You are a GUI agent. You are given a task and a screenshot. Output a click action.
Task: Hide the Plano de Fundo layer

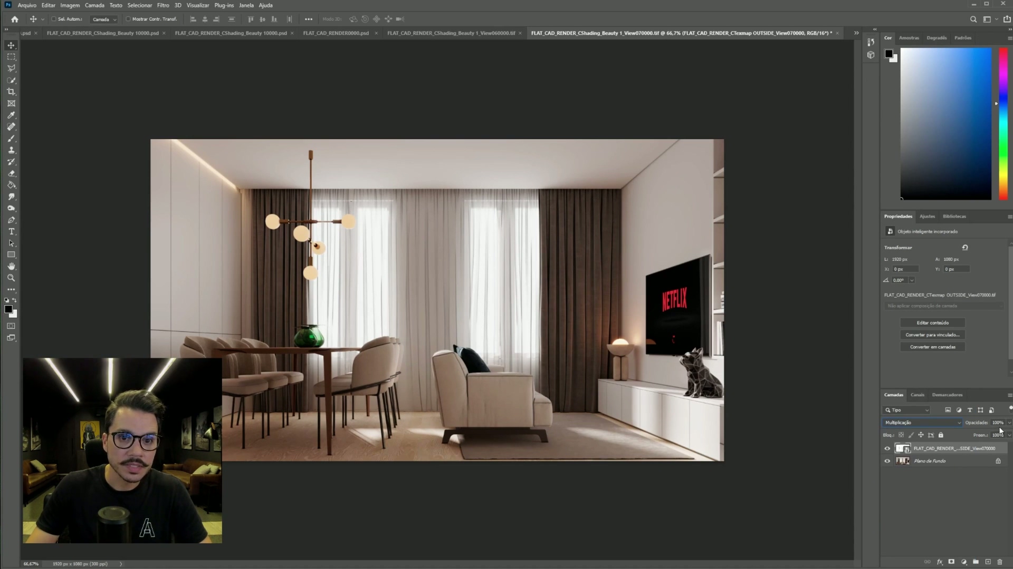coord(887,461)
